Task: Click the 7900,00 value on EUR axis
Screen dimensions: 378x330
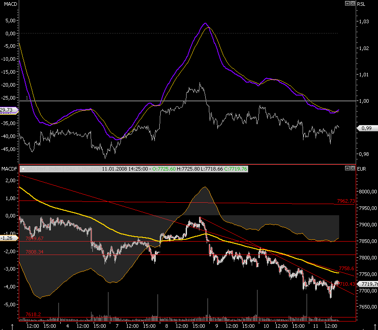Action: pos(368,225)
